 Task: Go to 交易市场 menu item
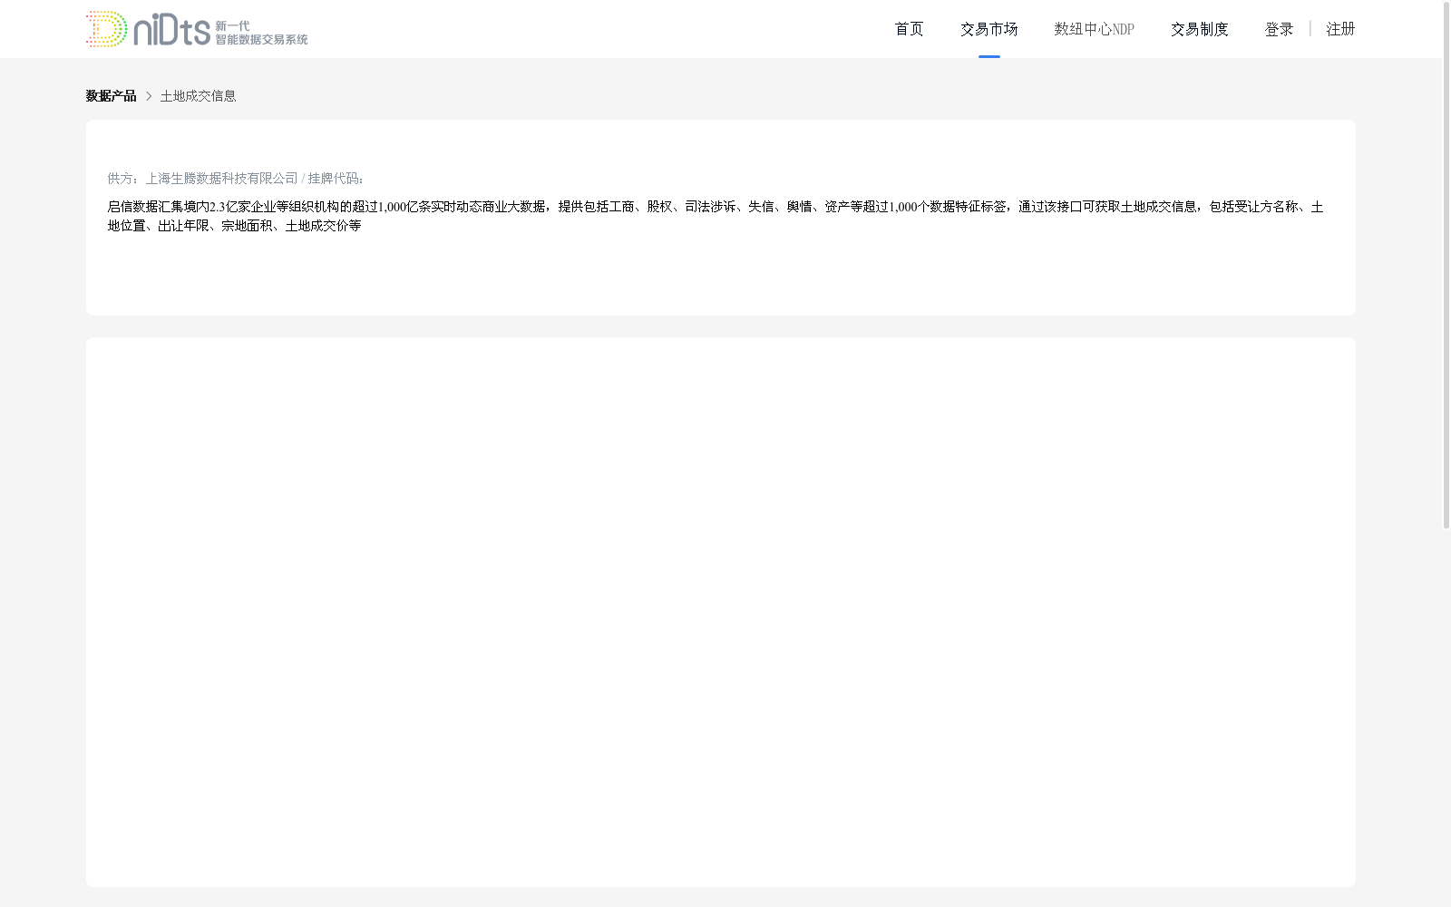(988, 29)
